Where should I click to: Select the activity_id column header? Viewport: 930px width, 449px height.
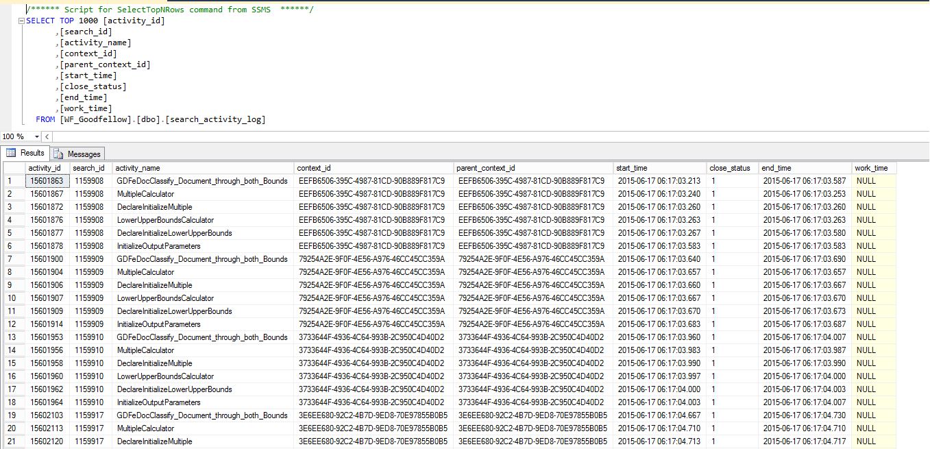47,168
